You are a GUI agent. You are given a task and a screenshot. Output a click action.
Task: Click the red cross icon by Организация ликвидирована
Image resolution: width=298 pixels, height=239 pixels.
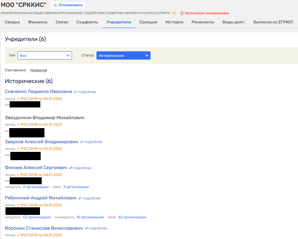pos(182,13)
